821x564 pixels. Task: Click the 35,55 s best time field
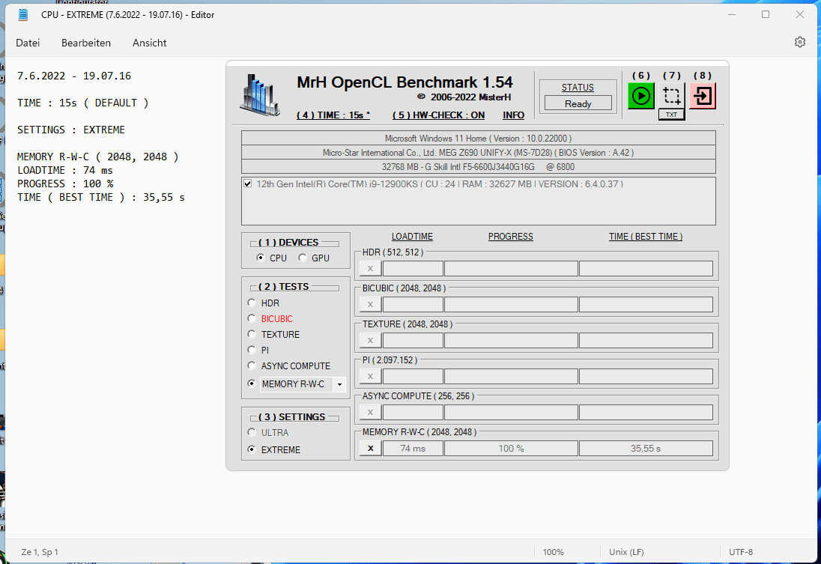point(646,448)
